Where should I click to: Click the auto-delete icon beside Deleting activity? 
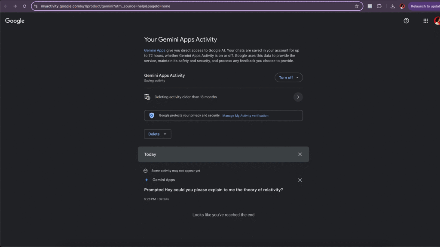147,97
